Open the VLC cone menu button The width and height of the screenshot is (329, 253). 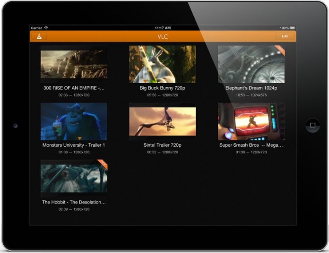point(39,36)
